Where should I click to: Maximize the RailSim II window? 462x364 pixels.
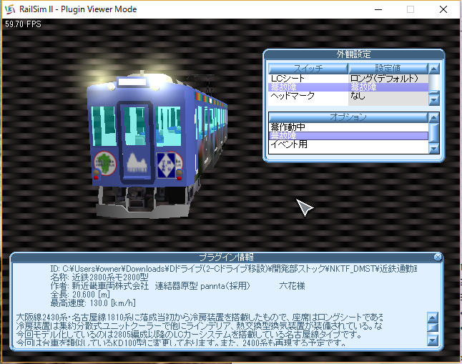pyautogui.click(x=411, y=9)
